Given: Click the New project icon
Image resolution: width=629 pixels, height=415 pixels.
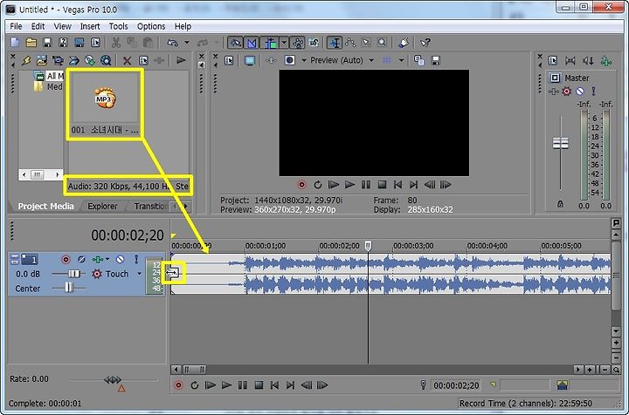Looking at the screenshot, I should (x=15, y=43).
